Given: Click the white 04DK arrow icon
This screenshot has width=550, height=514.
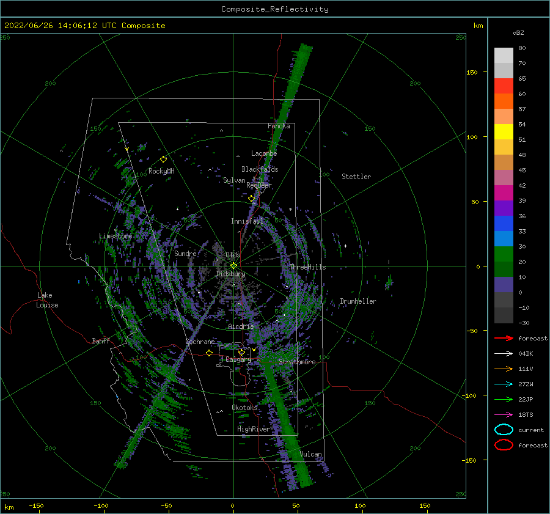Looking at the screenshot, I should pos(504,353).
